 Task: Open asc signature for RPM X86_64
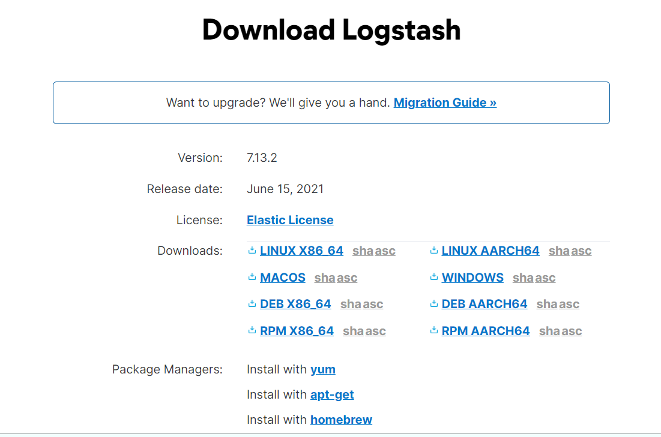pyautogui.click(x=376, y=331)
